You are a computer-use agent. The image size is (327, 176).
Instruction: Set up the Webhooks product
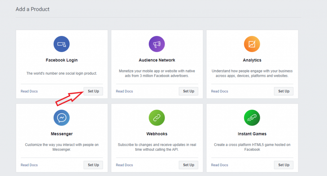pos(188,165)
